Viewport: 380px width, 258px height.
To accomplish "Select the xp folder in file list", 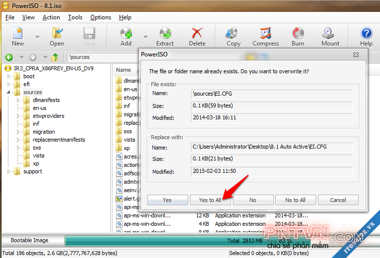I will pos(123,148).
